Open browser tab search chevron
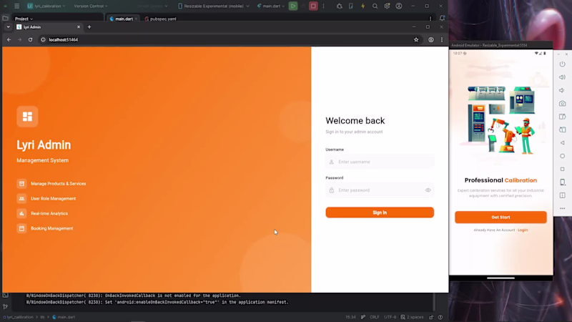572x322 pixels. point(8,27)
